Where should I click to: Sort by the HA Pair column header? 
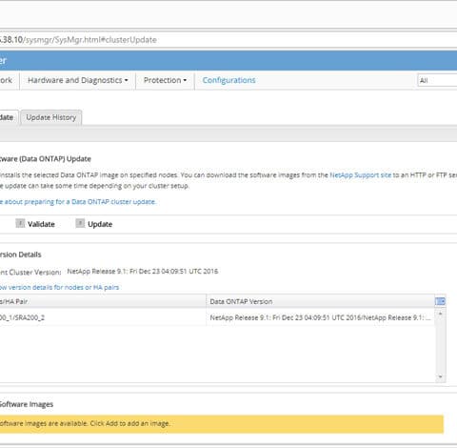(x=103, y=301)
